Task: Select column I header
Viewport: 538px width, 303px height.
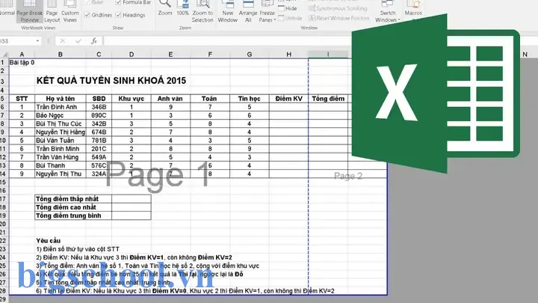Action: 328,55
